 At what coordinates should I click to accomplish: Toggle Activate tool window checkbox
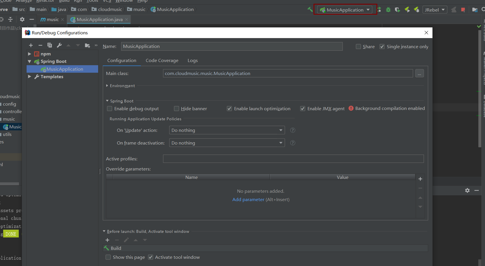(150, 257)
